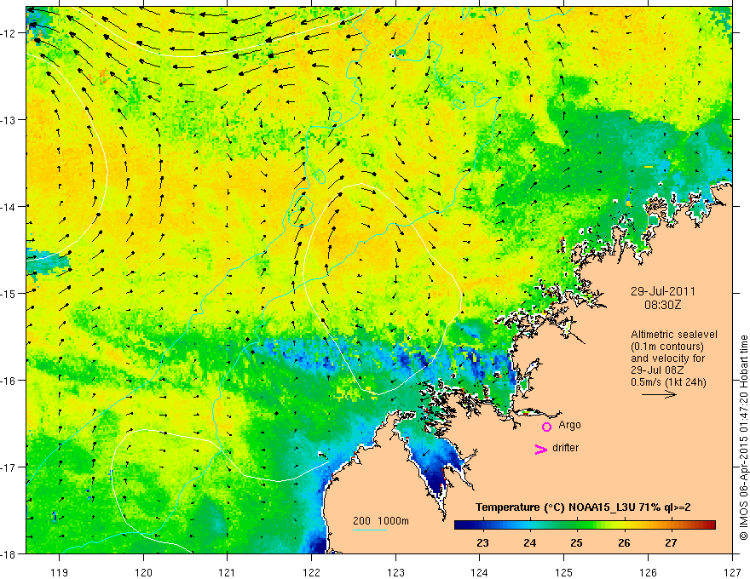Click the longitude axis label '127'
This screenshot has width=750, height=579.
pos(732,572)
